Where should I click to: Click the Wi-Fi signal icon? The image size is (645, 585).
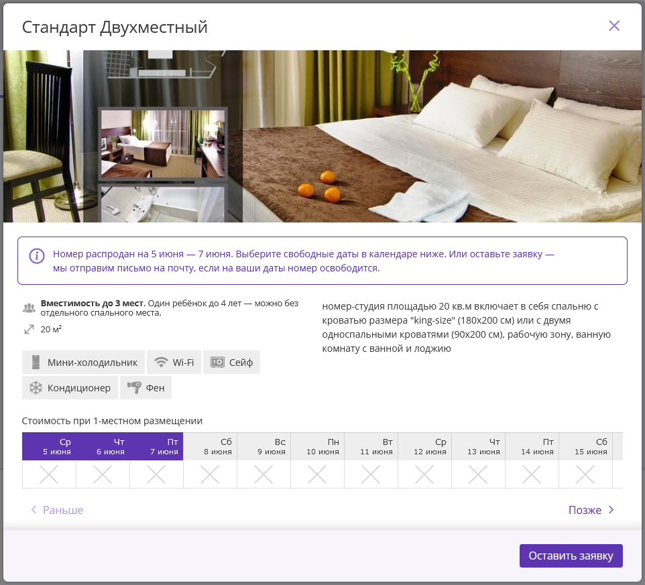(x=161, y=362)
